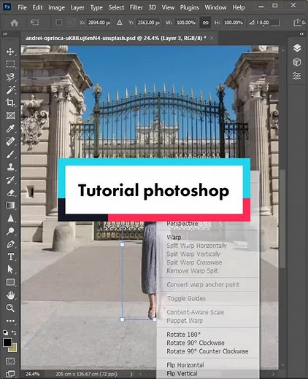Open the Edit menu
308x379 pixels.
37,7
